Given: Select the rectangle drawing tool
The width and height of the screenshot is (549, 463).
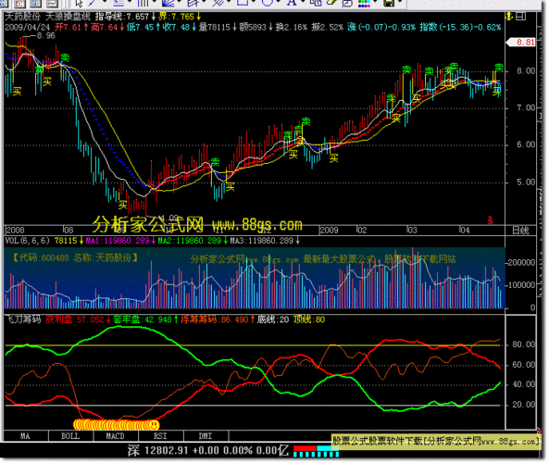Looking at the screenshot, I should 243,3.
